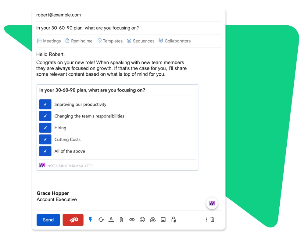The height and width of the screenshot is (244, 301).
Task: Click the email body paragraph starting 'Congrats'
Action: pos(111,68)
